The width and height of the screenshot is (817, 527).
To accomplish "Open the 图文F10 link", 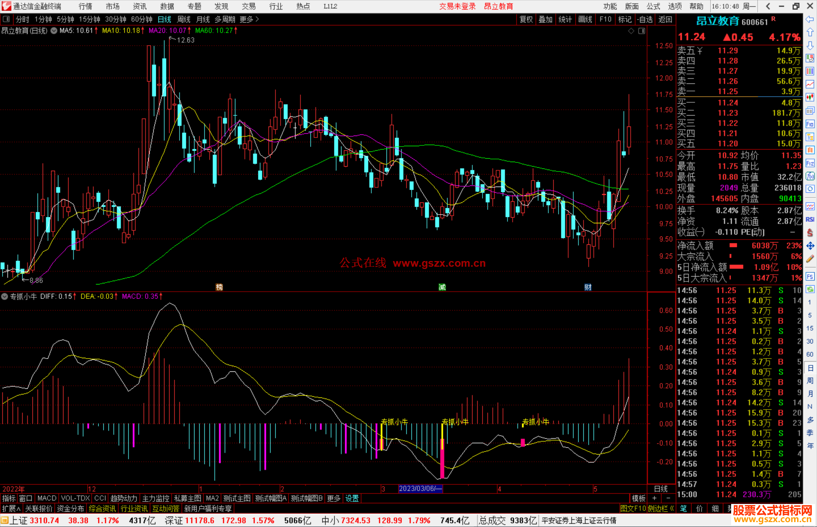I will (x=633, y=508).
